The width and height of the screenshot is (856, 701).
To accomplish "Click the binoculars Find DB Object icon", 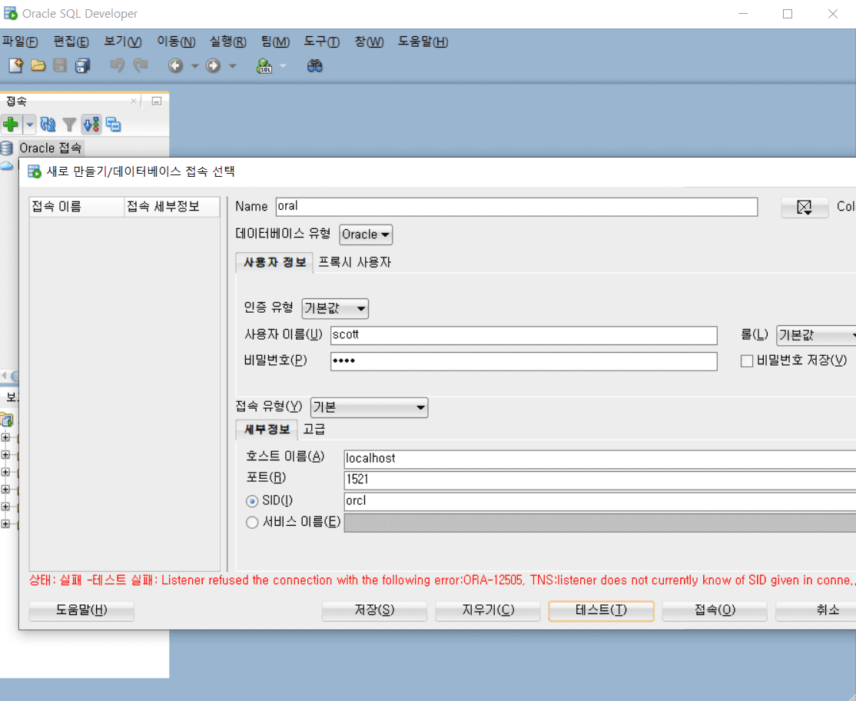I will click(314, 66).
